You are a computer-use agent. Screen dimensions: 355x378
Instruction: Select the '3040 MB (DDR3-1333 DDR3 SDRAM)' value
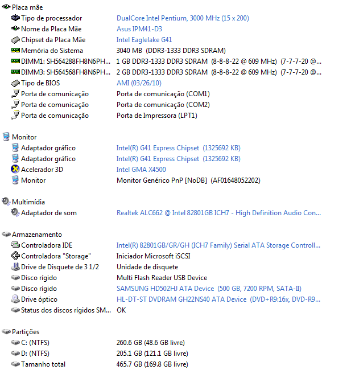tap(171, 51)
